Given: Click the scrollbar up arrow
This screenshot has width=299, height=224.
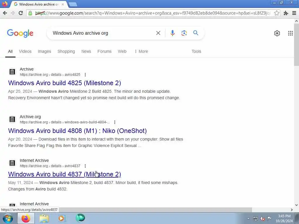Looking at the screenshot, I should pyautogui.click(x=296, y=21).
